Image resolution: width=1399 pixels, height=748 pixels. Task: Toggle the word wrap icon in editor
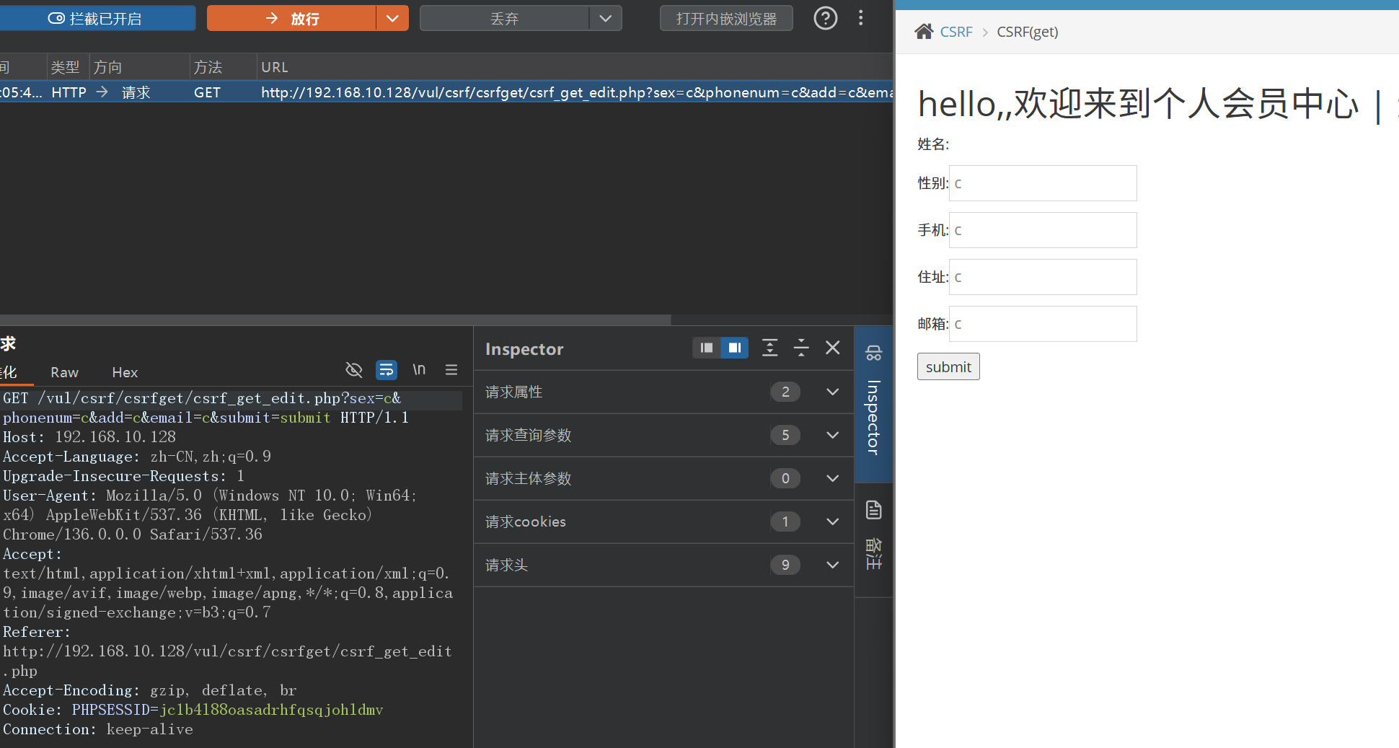387,370
